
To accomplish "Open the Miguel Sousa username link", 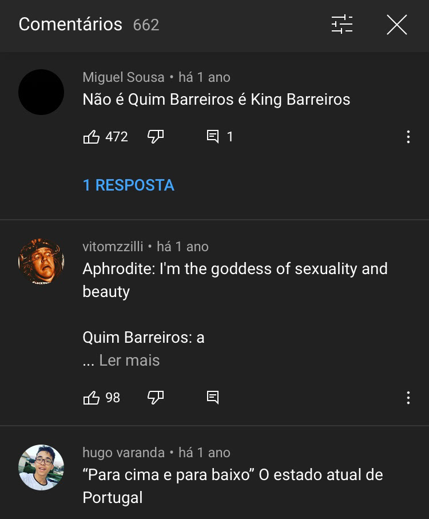I will (x=124, y=77).
